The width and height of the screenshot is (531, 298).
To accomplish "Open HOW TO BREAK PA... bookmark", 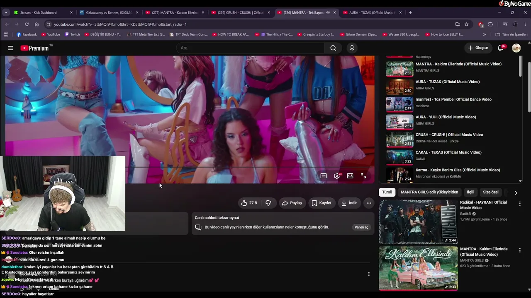I will click(231, 34).
